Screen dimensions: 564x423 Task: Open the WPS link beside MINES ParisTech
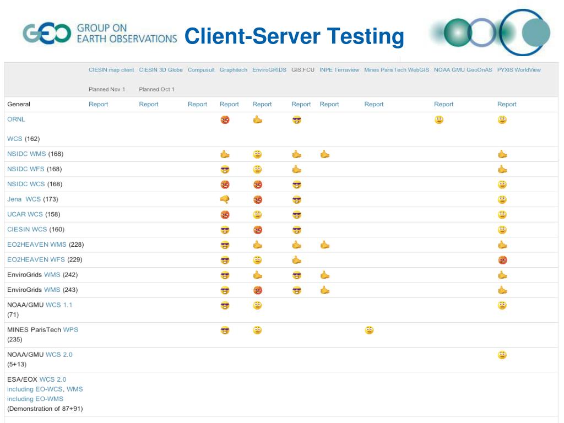pos(70,330)
